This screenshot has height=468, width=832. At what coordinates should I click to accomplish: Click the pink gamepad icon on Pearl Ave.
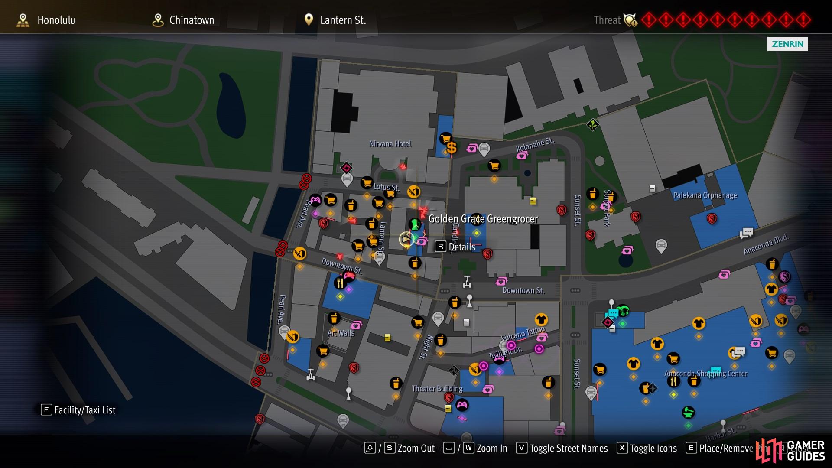[x=315, y=200]
